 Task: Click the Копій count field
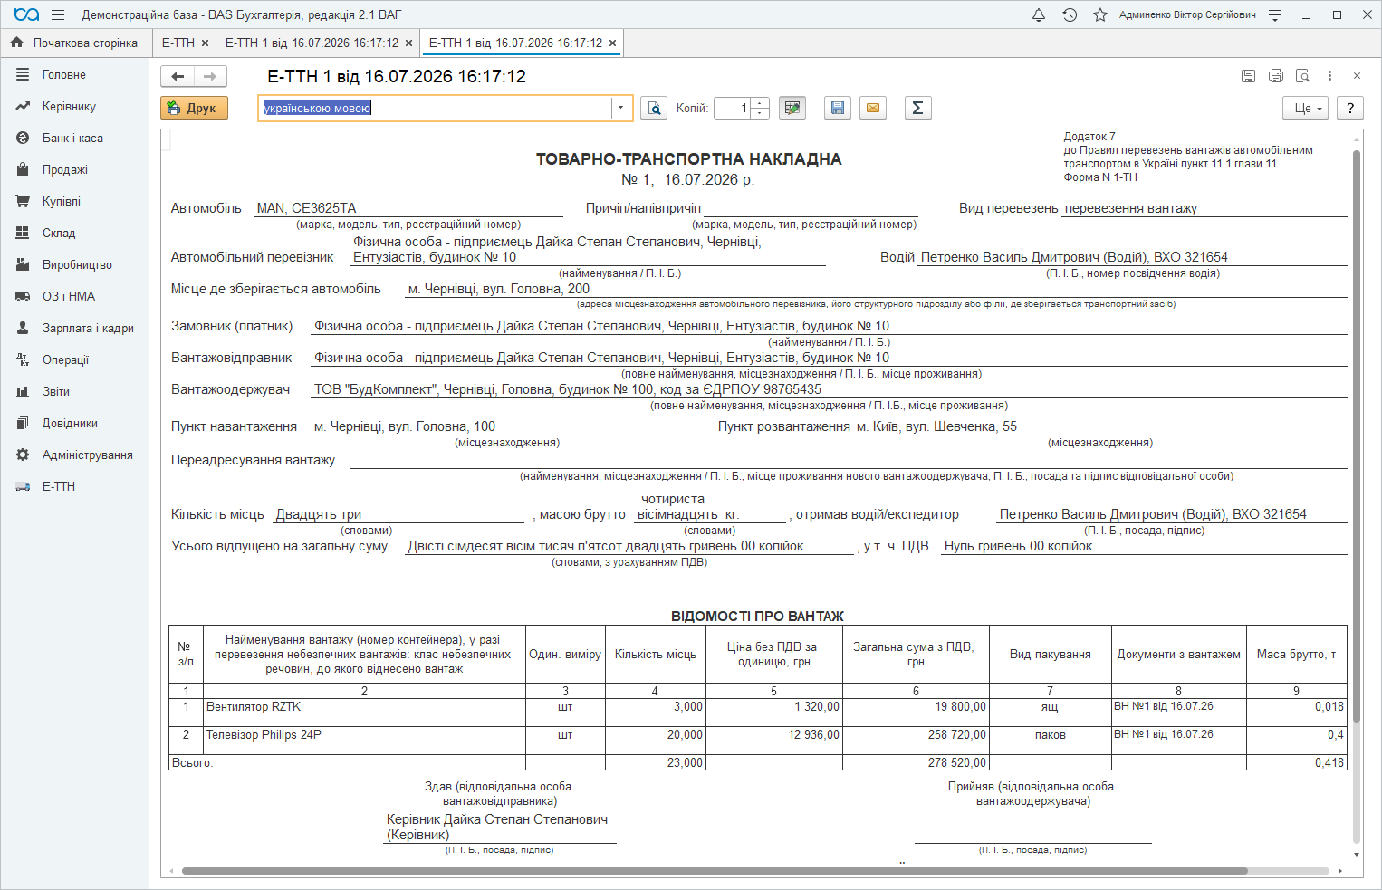click(x=733, y=108)
